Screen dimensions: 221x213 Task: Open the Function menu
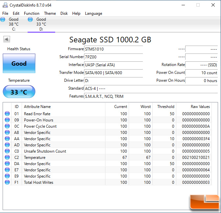point(32,13)
